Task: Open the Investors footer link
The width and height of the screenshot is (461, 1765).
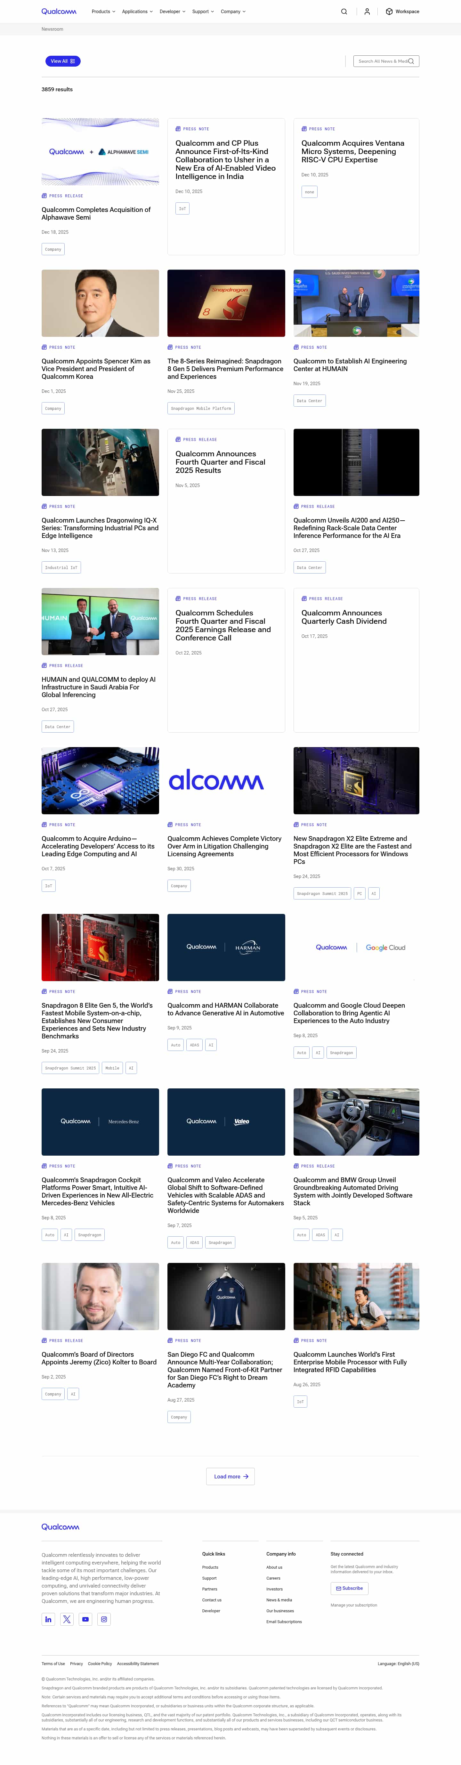Action: [274, 1589]
